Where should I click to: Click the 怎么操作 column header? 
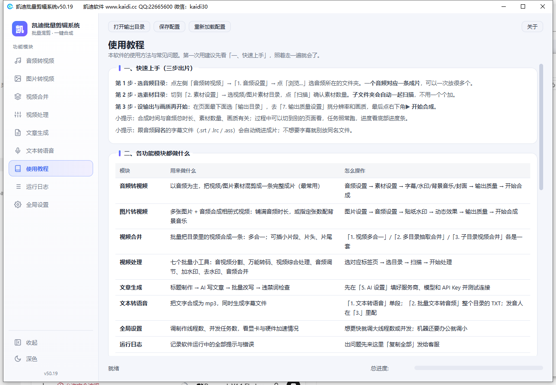(355, 170)
